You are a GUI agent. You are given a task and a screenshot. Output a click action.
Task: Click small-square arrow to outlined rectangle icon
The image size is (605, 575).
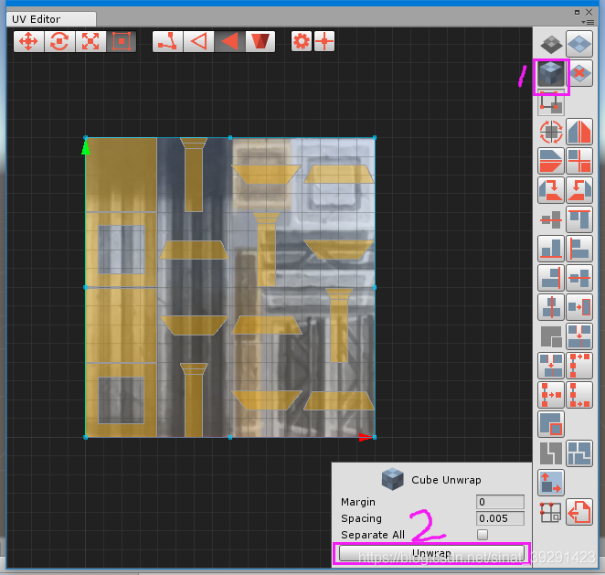point(579,307)
